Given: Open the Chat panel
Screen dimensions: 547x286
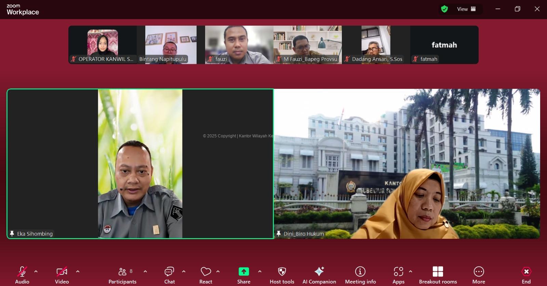Looking at the screenshot, I should click(169, 275).
